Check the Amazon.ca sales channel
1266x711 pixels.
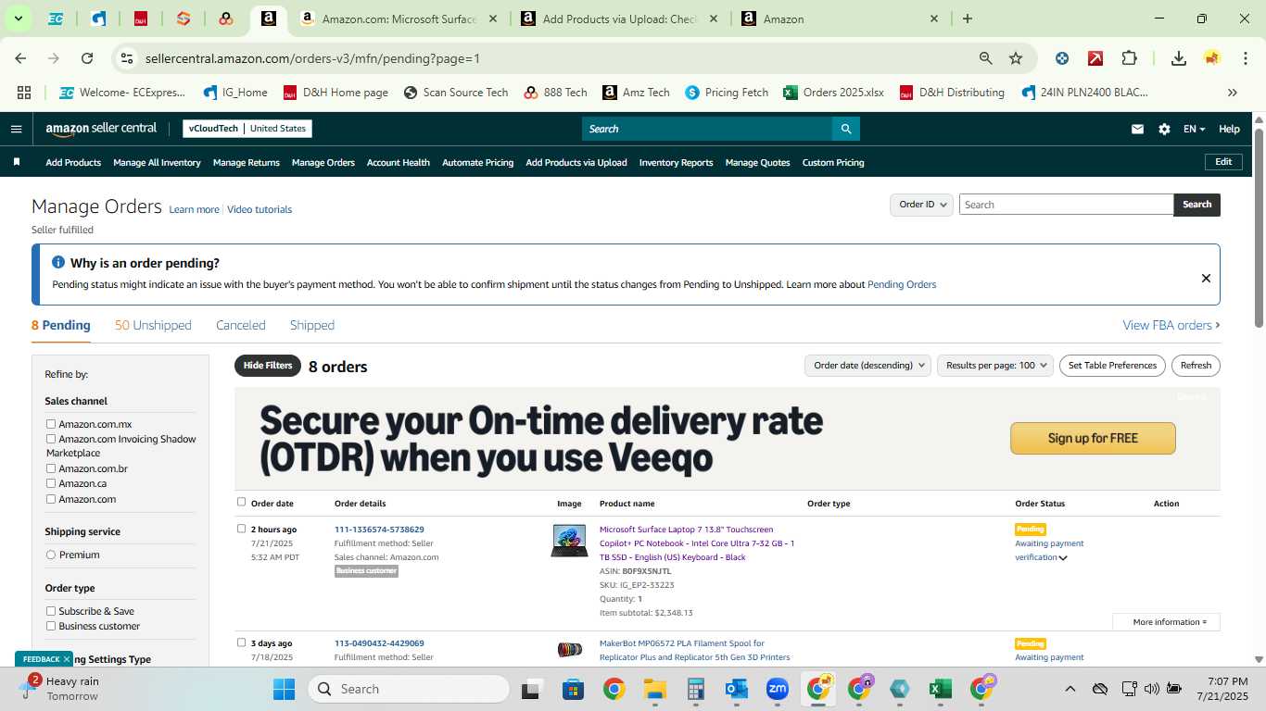point(51,483)
